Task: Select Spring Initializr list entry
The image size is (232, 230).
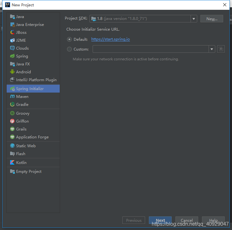Action: pyautogui.click(x=33, y=89)
